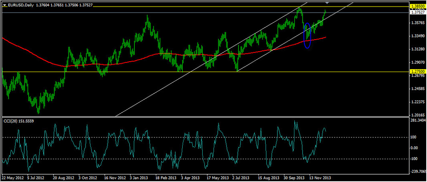Click the 3 Jan 2013 date label
This screenshot has width=427, height=182.
139,177
